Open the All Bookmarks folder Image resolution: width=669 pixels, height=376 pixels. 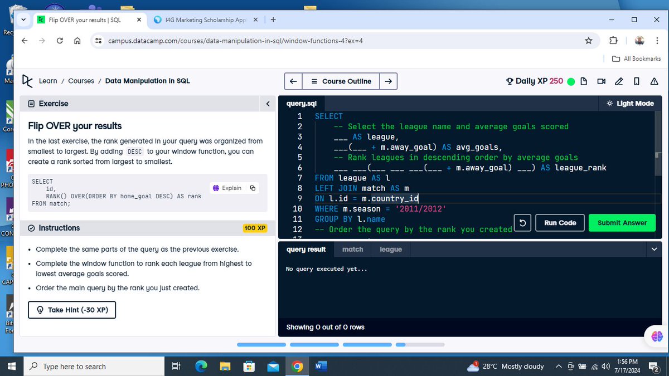(636, 58)
